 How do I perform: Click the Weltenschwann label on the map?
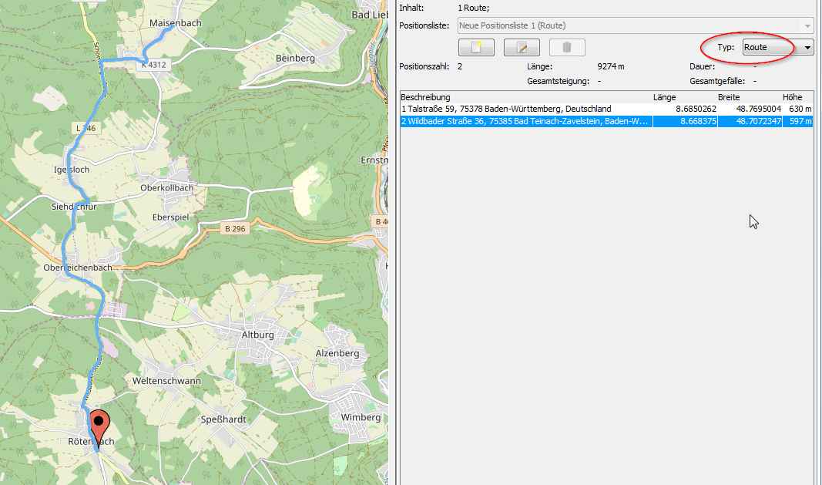166,381
